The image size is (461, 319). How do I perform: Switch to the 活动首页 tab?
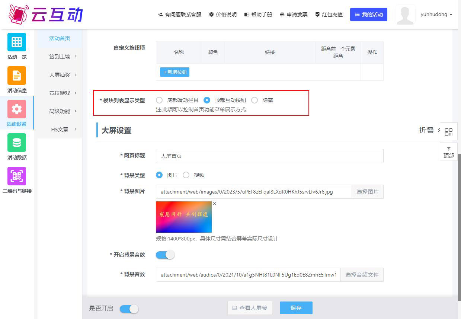pos(60,38)
